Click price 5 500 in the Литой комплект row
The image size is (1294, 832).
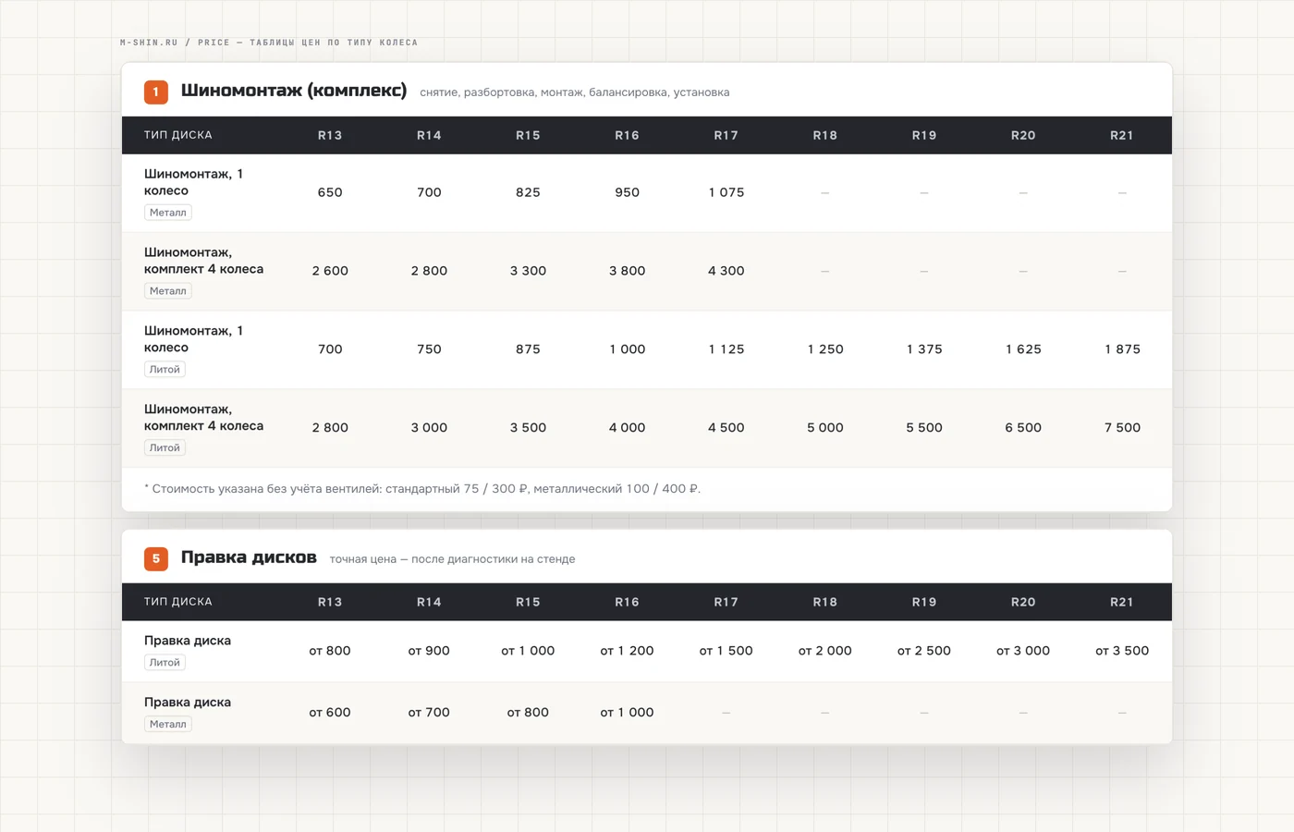click(924, 428)
